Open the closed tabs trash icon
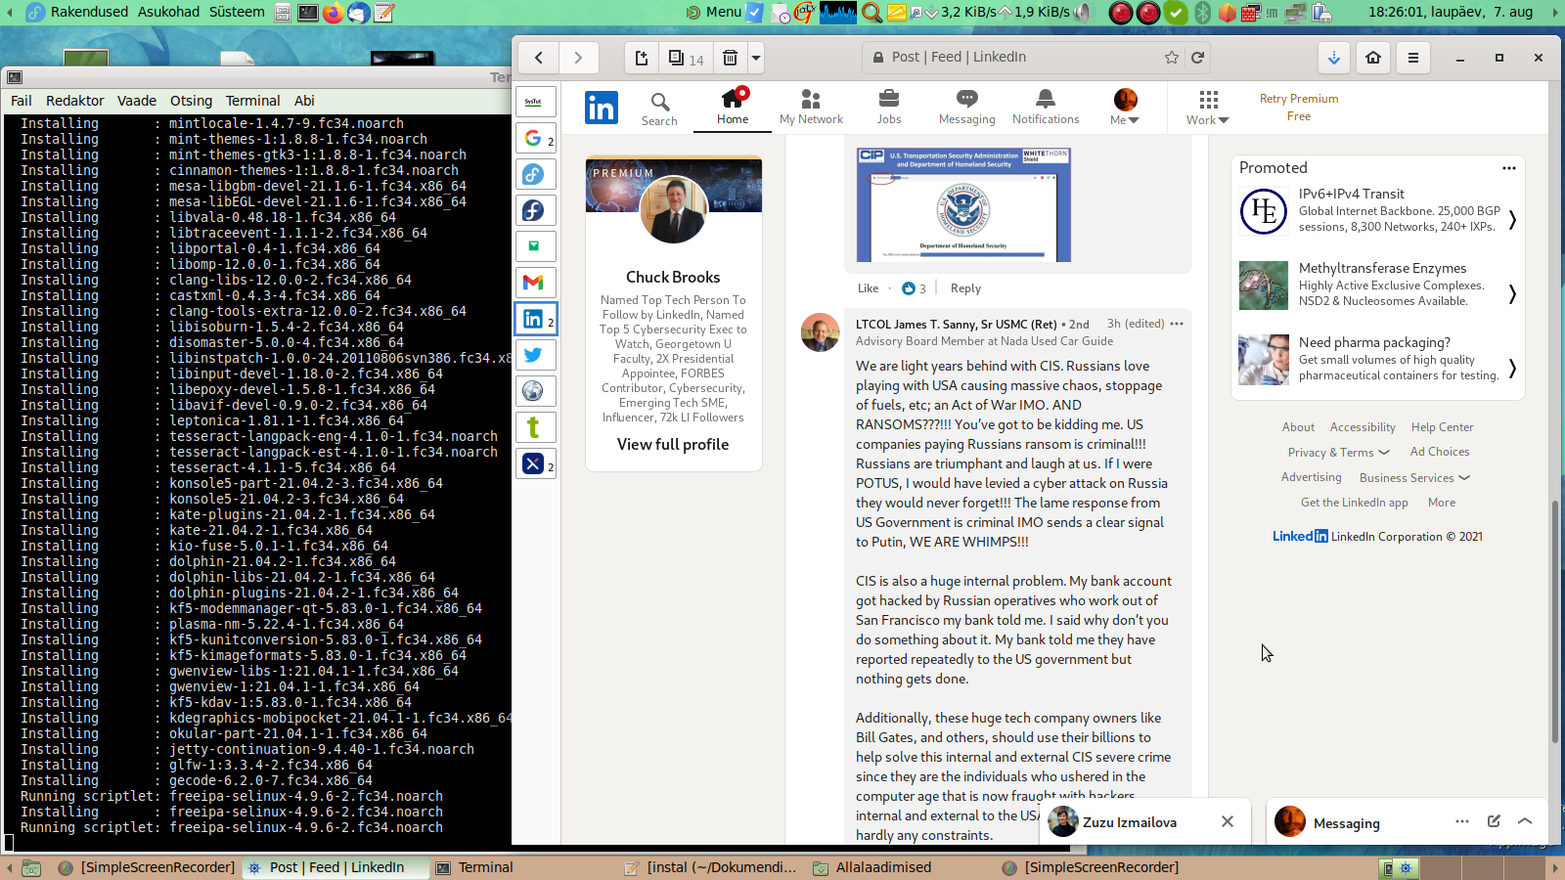 (730, 58)
